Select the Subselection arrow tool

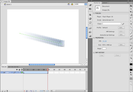131,9
